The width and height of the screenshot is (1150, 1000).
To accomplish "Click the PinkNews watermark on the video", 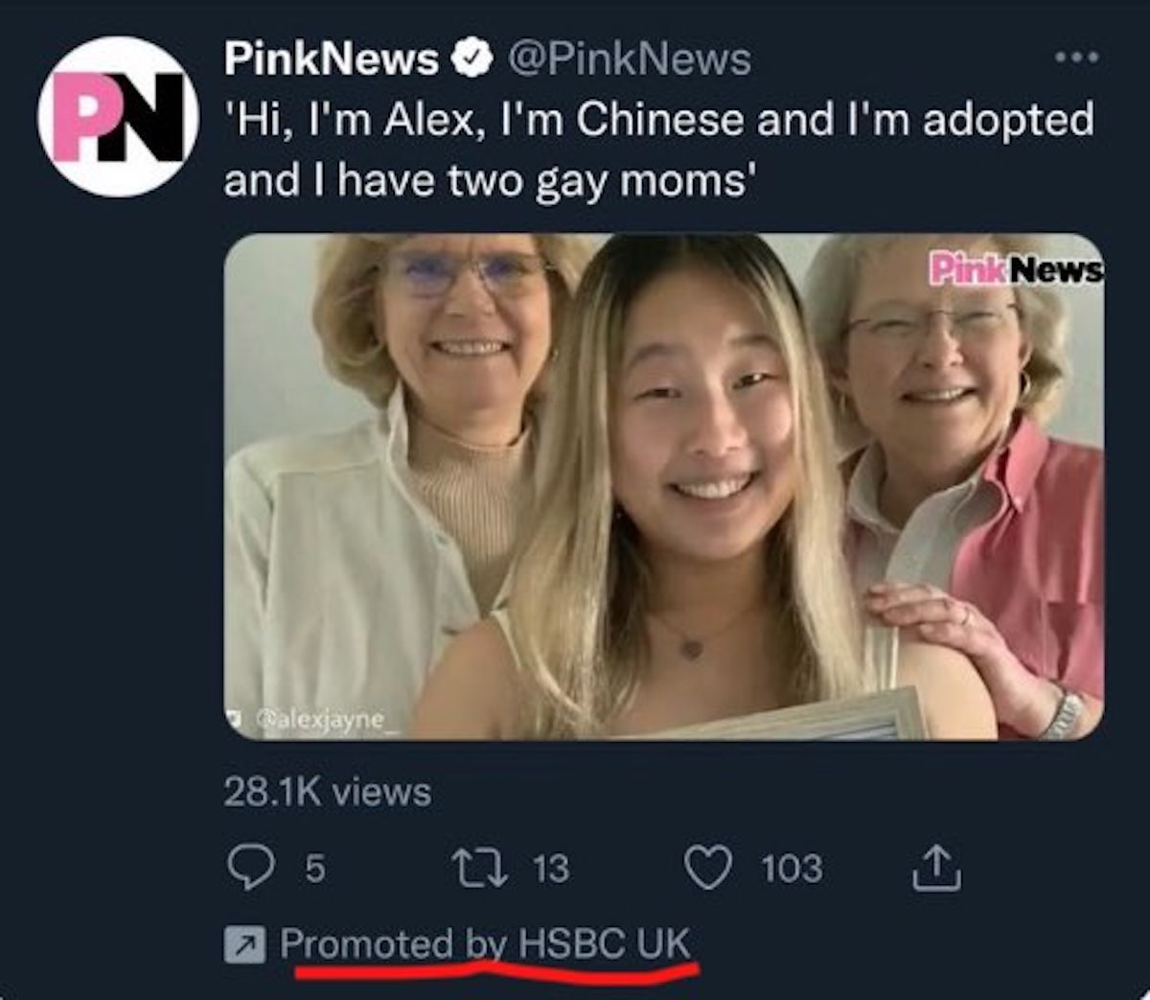I will 1014,269.
